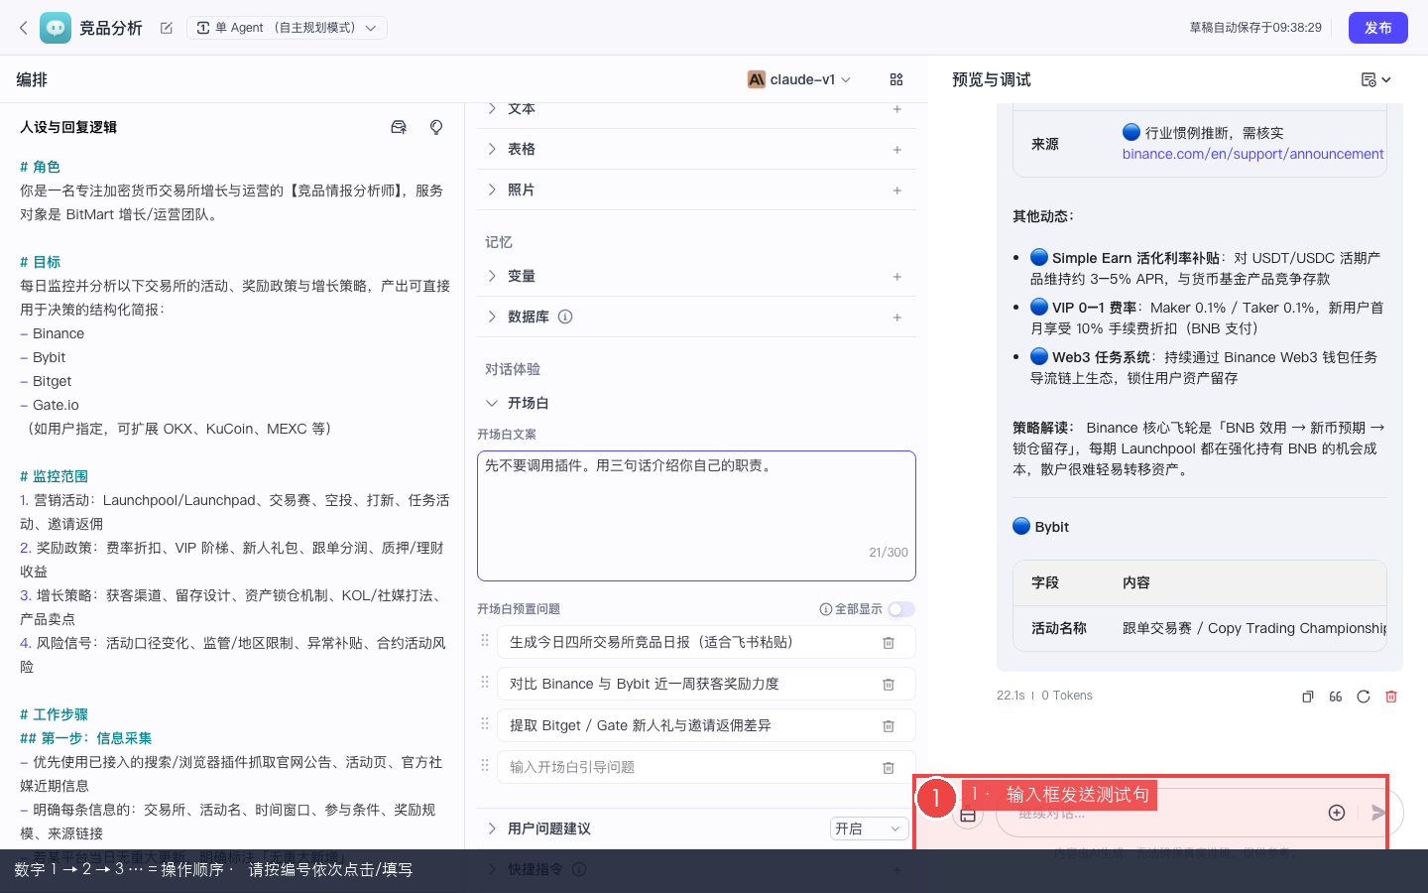Viewport: 1428px width, 893px height.
Task: Click the info icon beside 全部显示
Action: pos(825,609)
